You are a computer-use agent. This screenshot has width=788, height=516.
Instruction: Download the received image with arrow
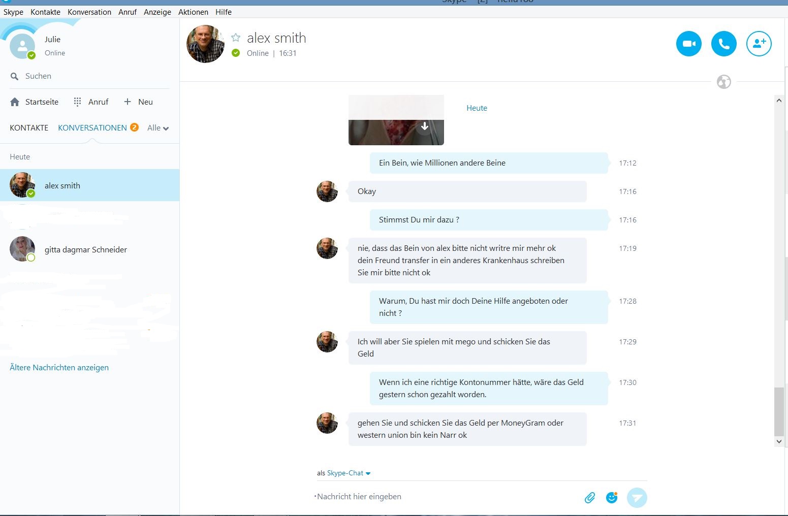(425, 126)
